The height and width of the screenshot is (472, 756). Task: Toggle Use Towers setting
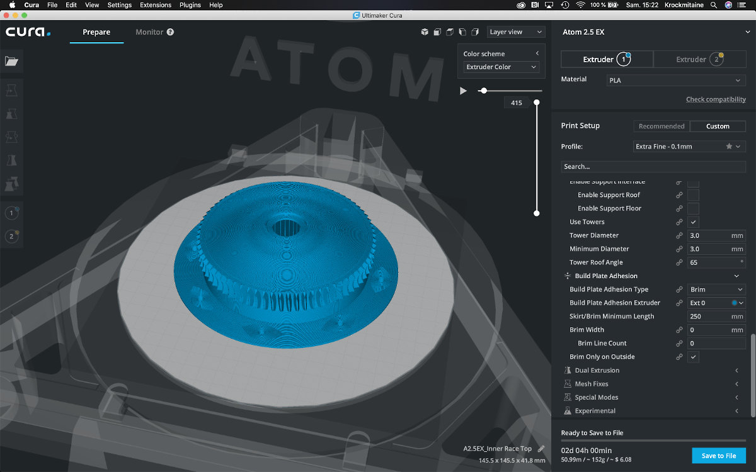[x=693, y=222]
